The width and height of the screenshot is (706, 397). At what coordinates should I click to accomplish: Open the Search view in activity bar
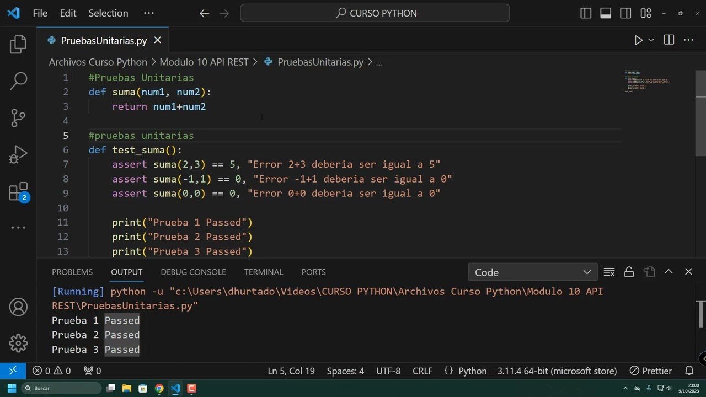(18, 81)
